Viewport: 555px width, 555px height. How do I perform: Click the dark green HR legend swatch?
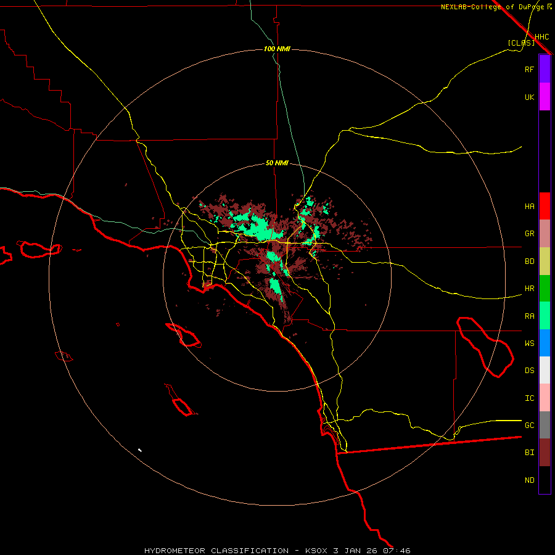[545, 289]
